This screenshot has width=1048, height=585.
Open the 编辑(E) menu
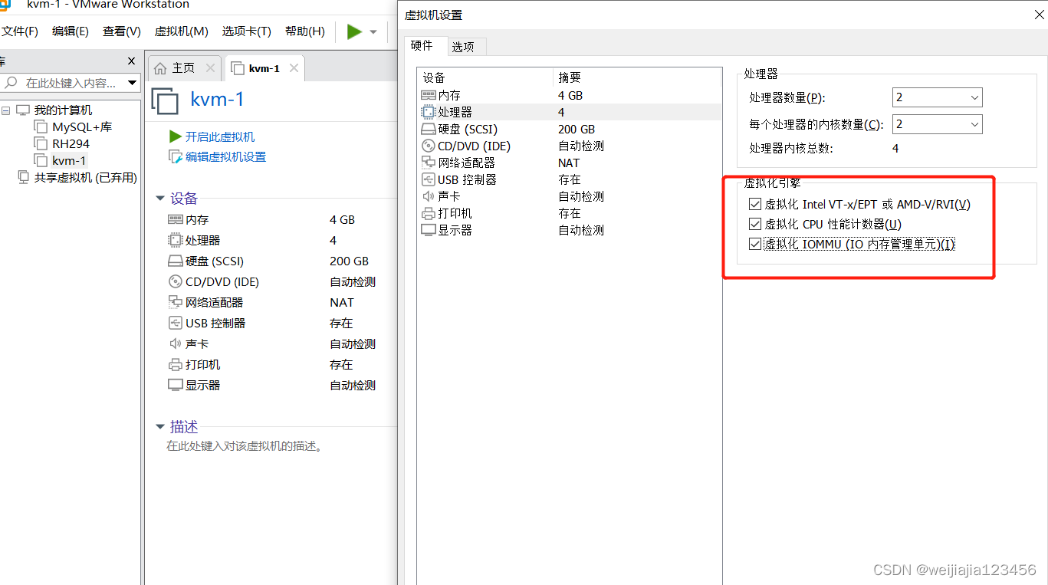(70, 31)
